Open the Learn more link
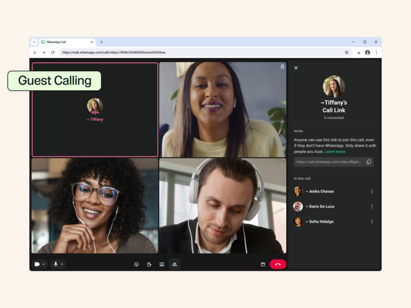This screenshot has height=308, width=411. point(335,151)
